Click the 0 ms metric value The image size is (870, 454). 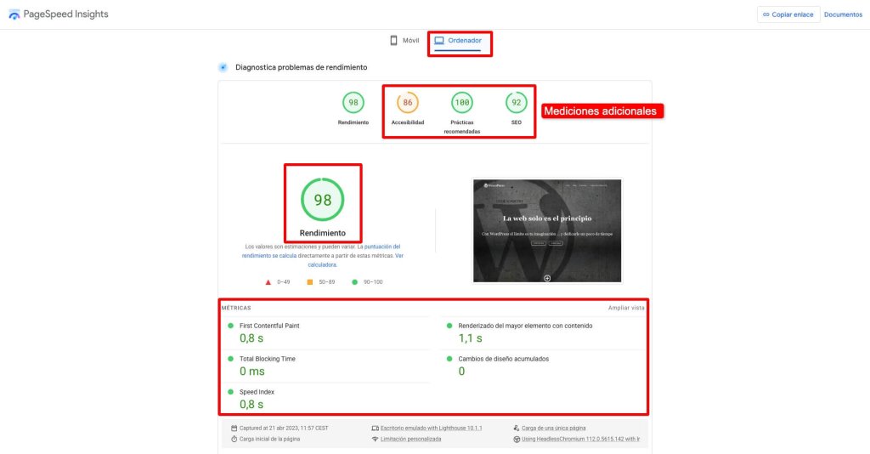pyautogui.click(x=251, y=372)
